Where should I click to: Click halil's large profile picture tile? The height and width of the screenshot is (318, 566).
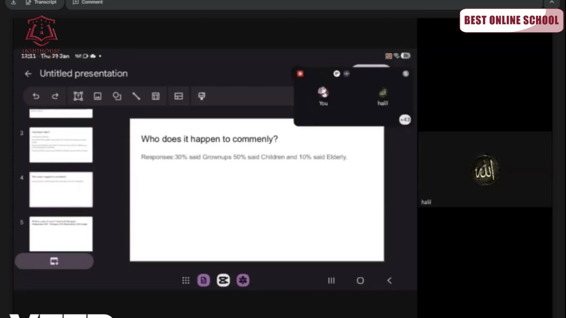coord(485,170)
